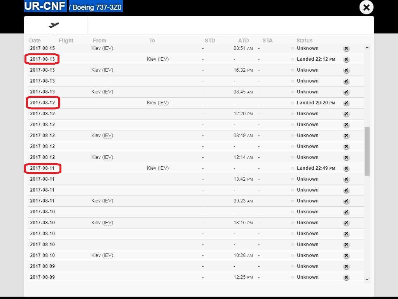Click the Landed 22:49 PM status
The height and width of the screenshot is (299, 398).
coord(316,168)
